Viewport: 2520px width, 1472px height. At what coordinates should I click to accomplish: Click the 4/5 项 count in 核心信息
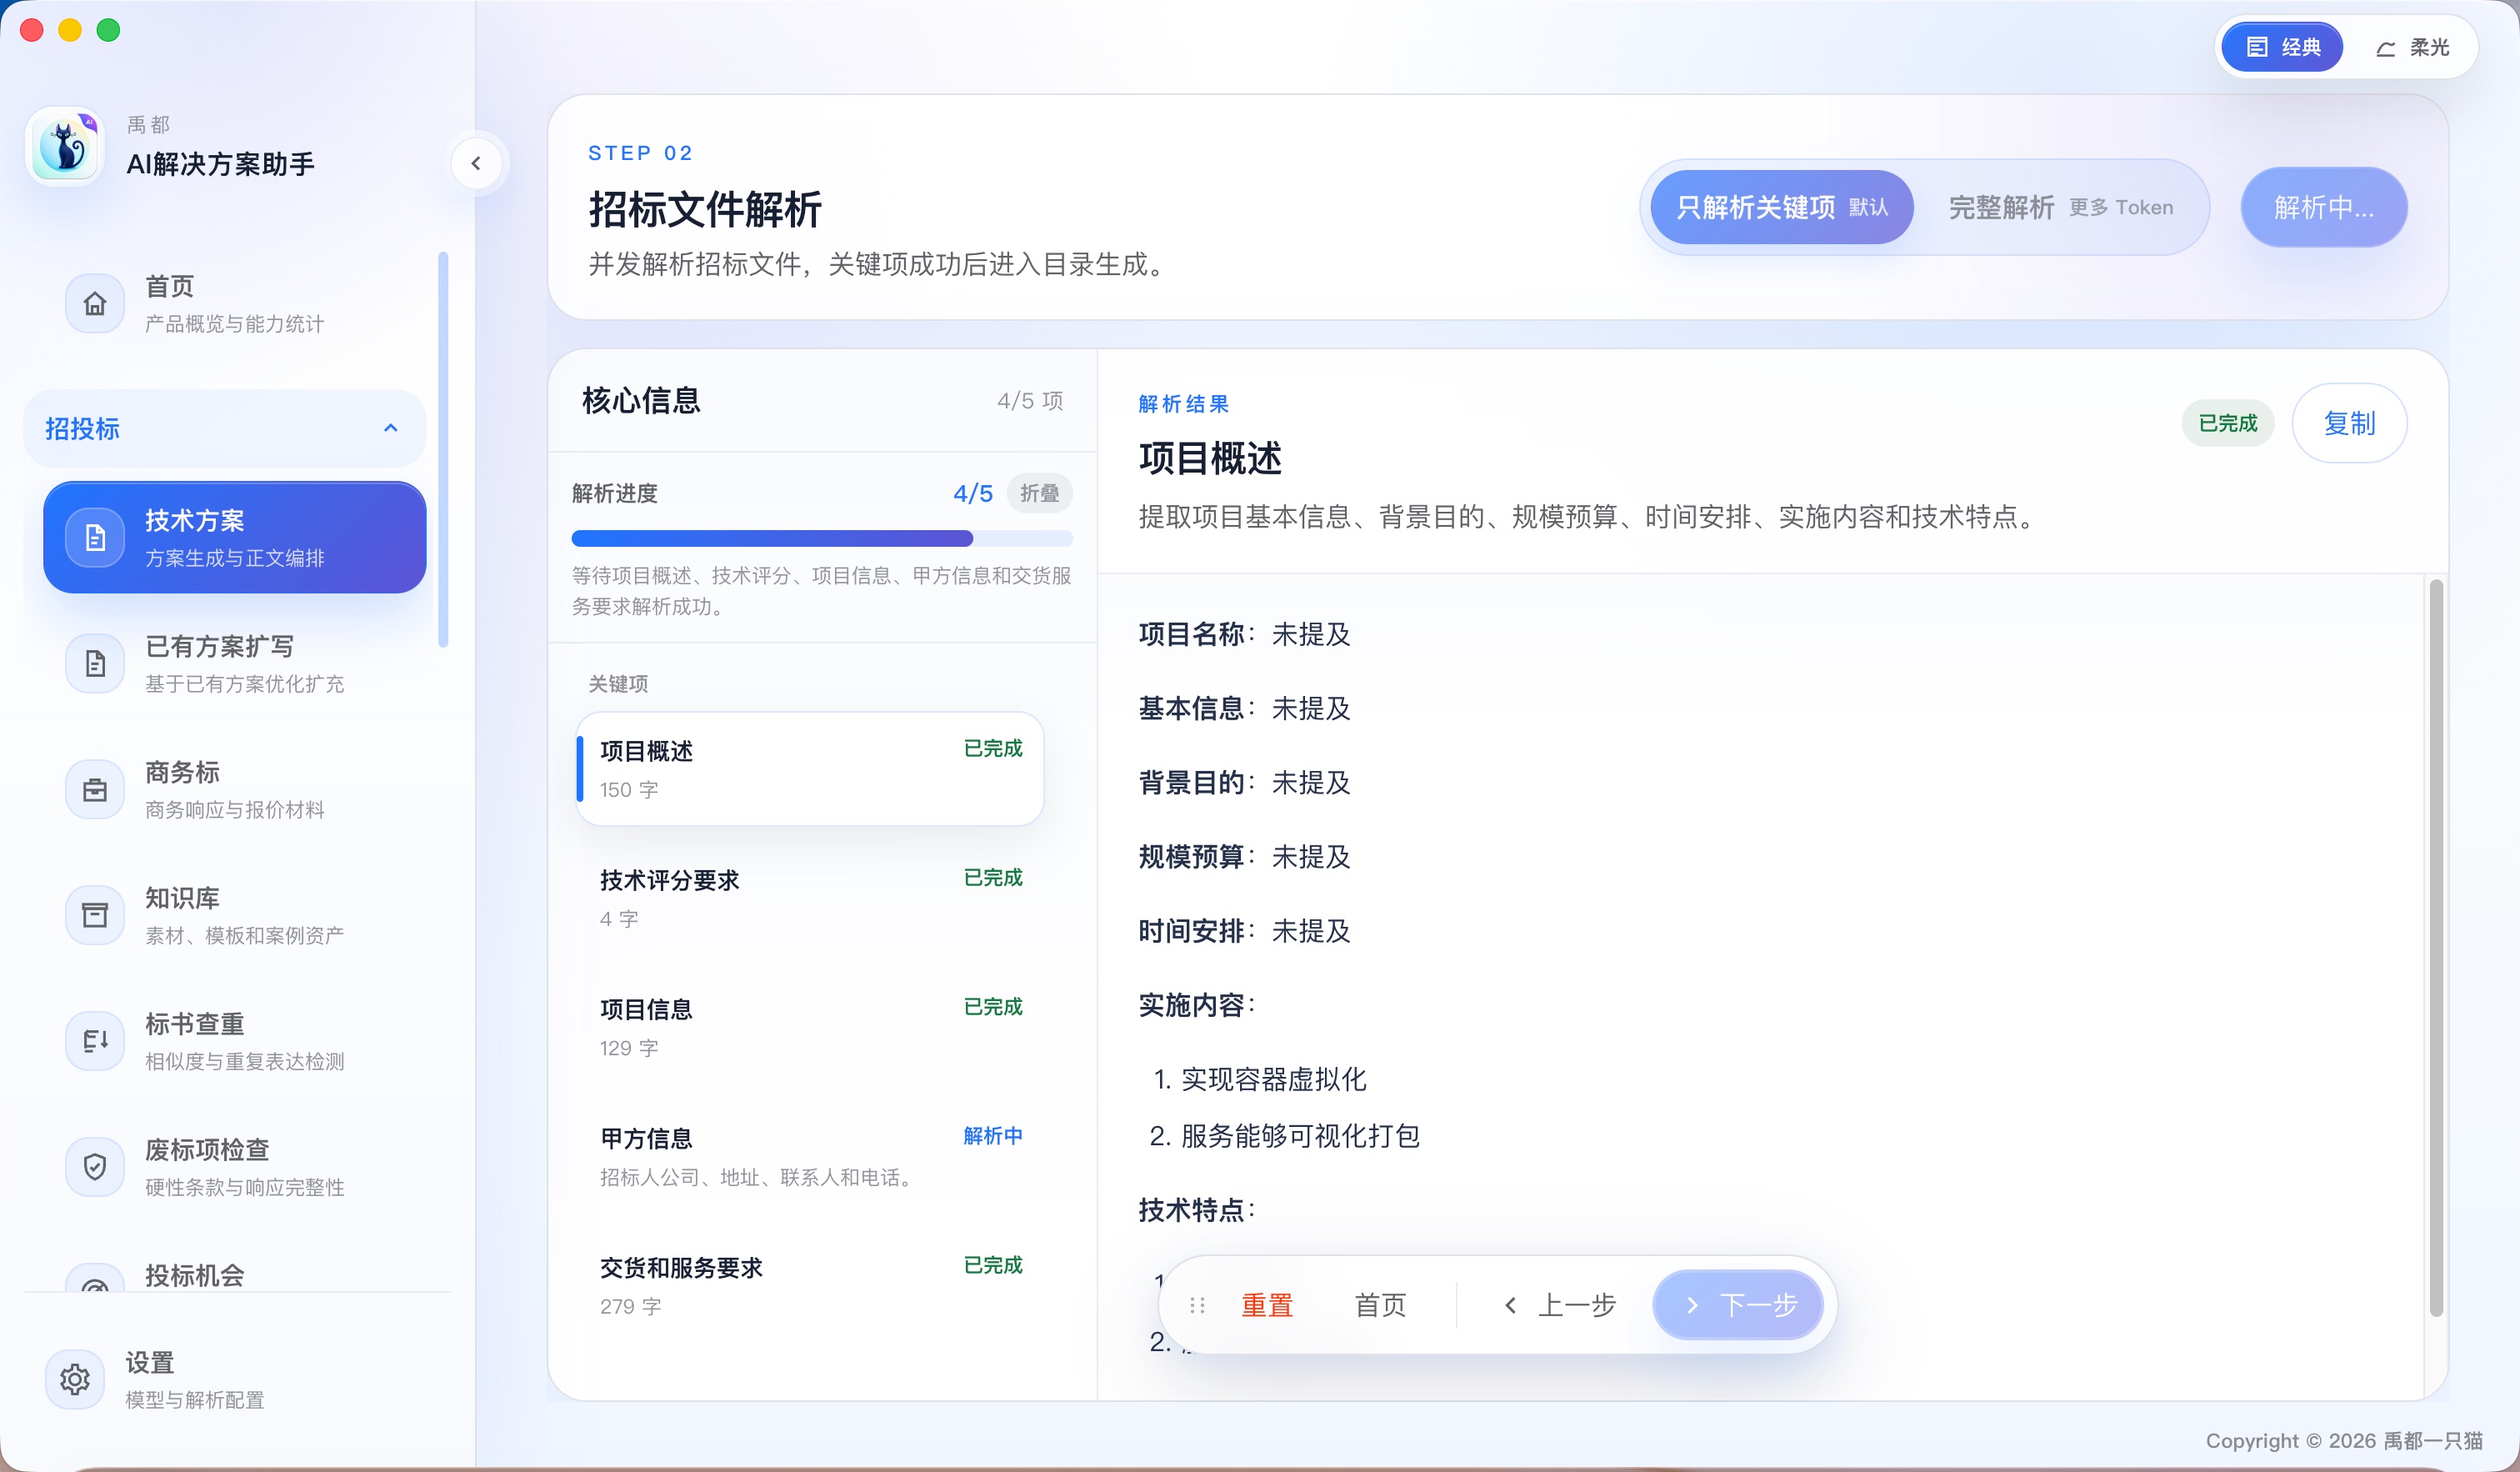[x=1030, y=401]
